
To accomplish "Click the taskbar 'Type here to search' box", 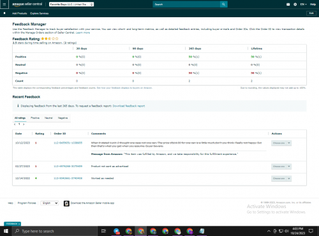I will coord(55,231).
